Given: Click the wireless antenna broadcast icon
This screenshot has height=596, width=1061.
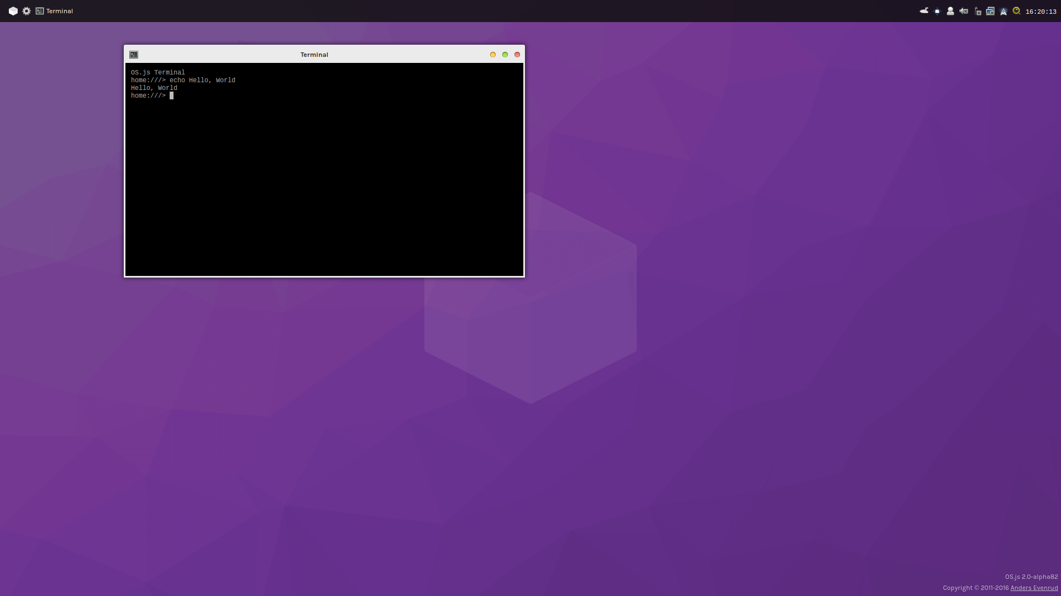Looking at the screenshot, I should (x=1004, y=11).
